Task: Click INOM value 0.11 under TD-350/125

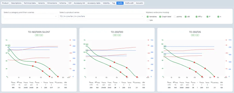Action: (207, 88)
